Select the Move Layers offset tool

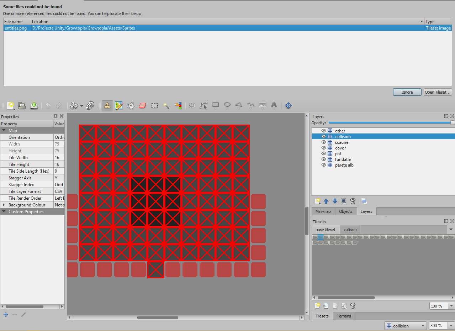tap(289, 105)
